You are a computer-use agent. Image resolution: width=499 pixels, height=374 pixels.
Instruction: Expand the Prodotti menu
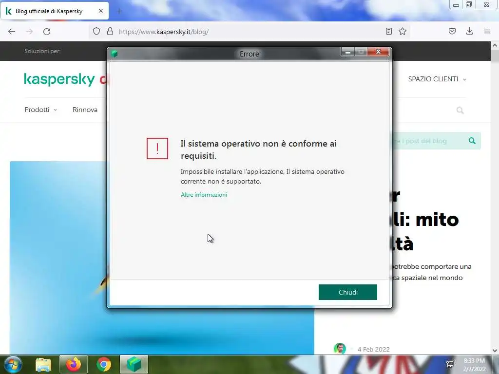click(41, 110)
